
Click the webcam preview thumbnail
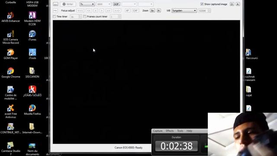pos(242,134)
